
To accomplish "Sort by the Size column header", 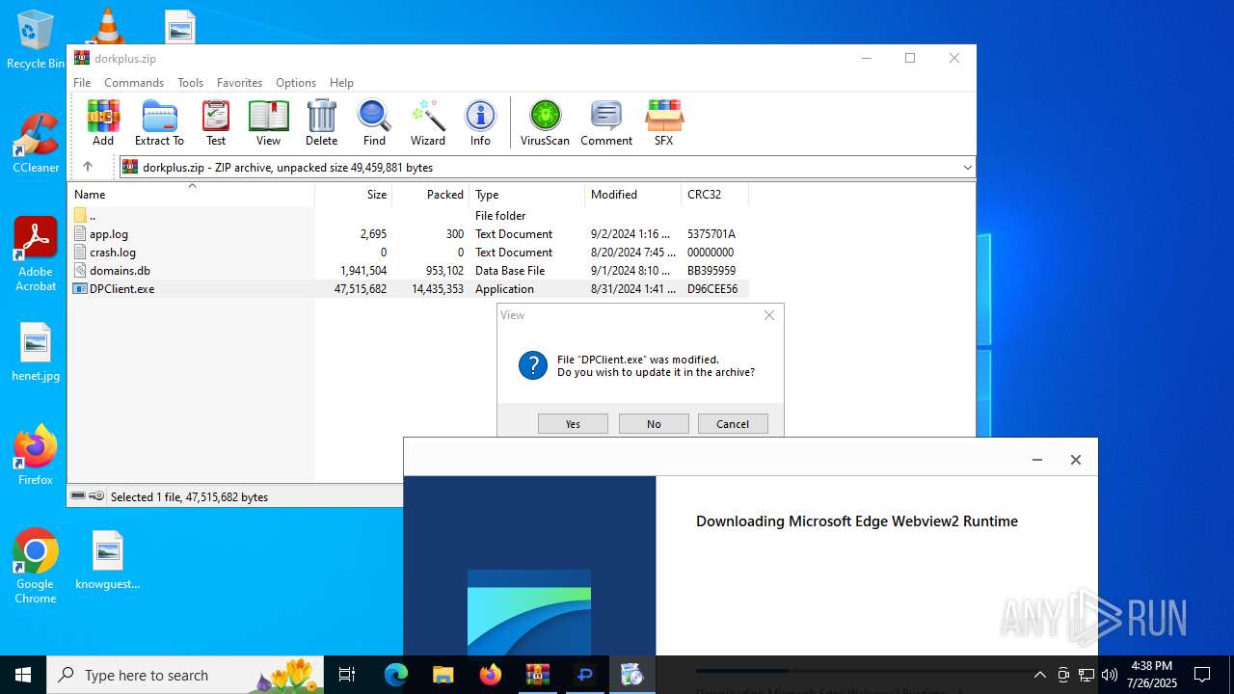I will [354, 195].
